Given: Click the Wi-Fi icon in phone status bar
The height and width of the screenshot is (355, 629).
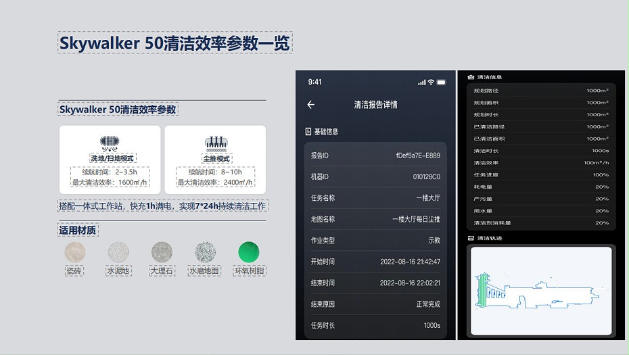Looking at the screenshot, I should 431,82.
